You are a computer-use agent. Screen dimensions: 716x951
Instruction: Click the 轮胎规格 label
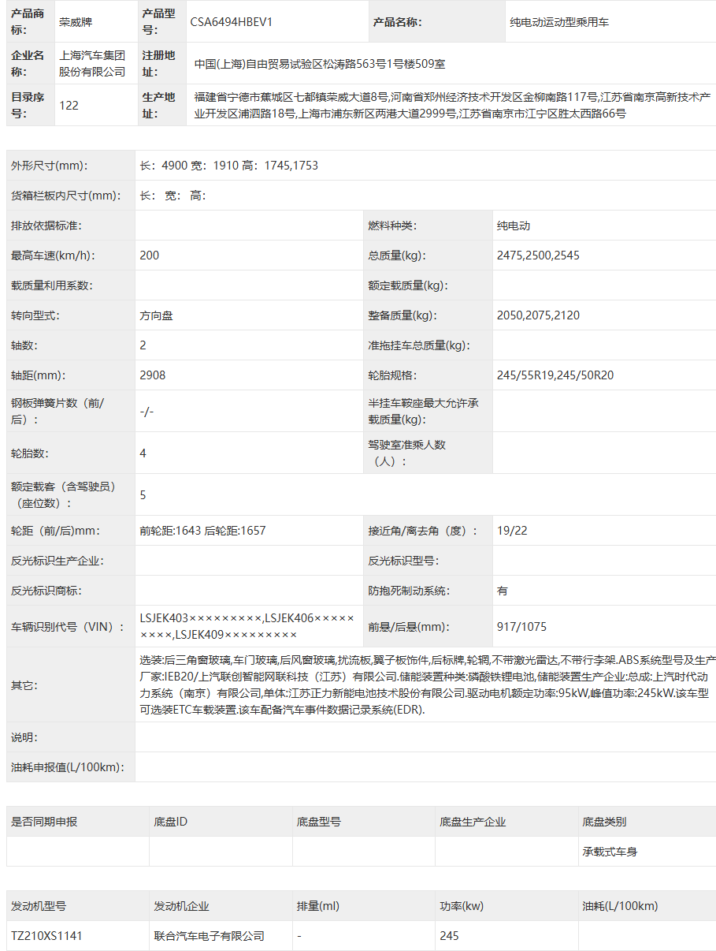tap(391, 375)
